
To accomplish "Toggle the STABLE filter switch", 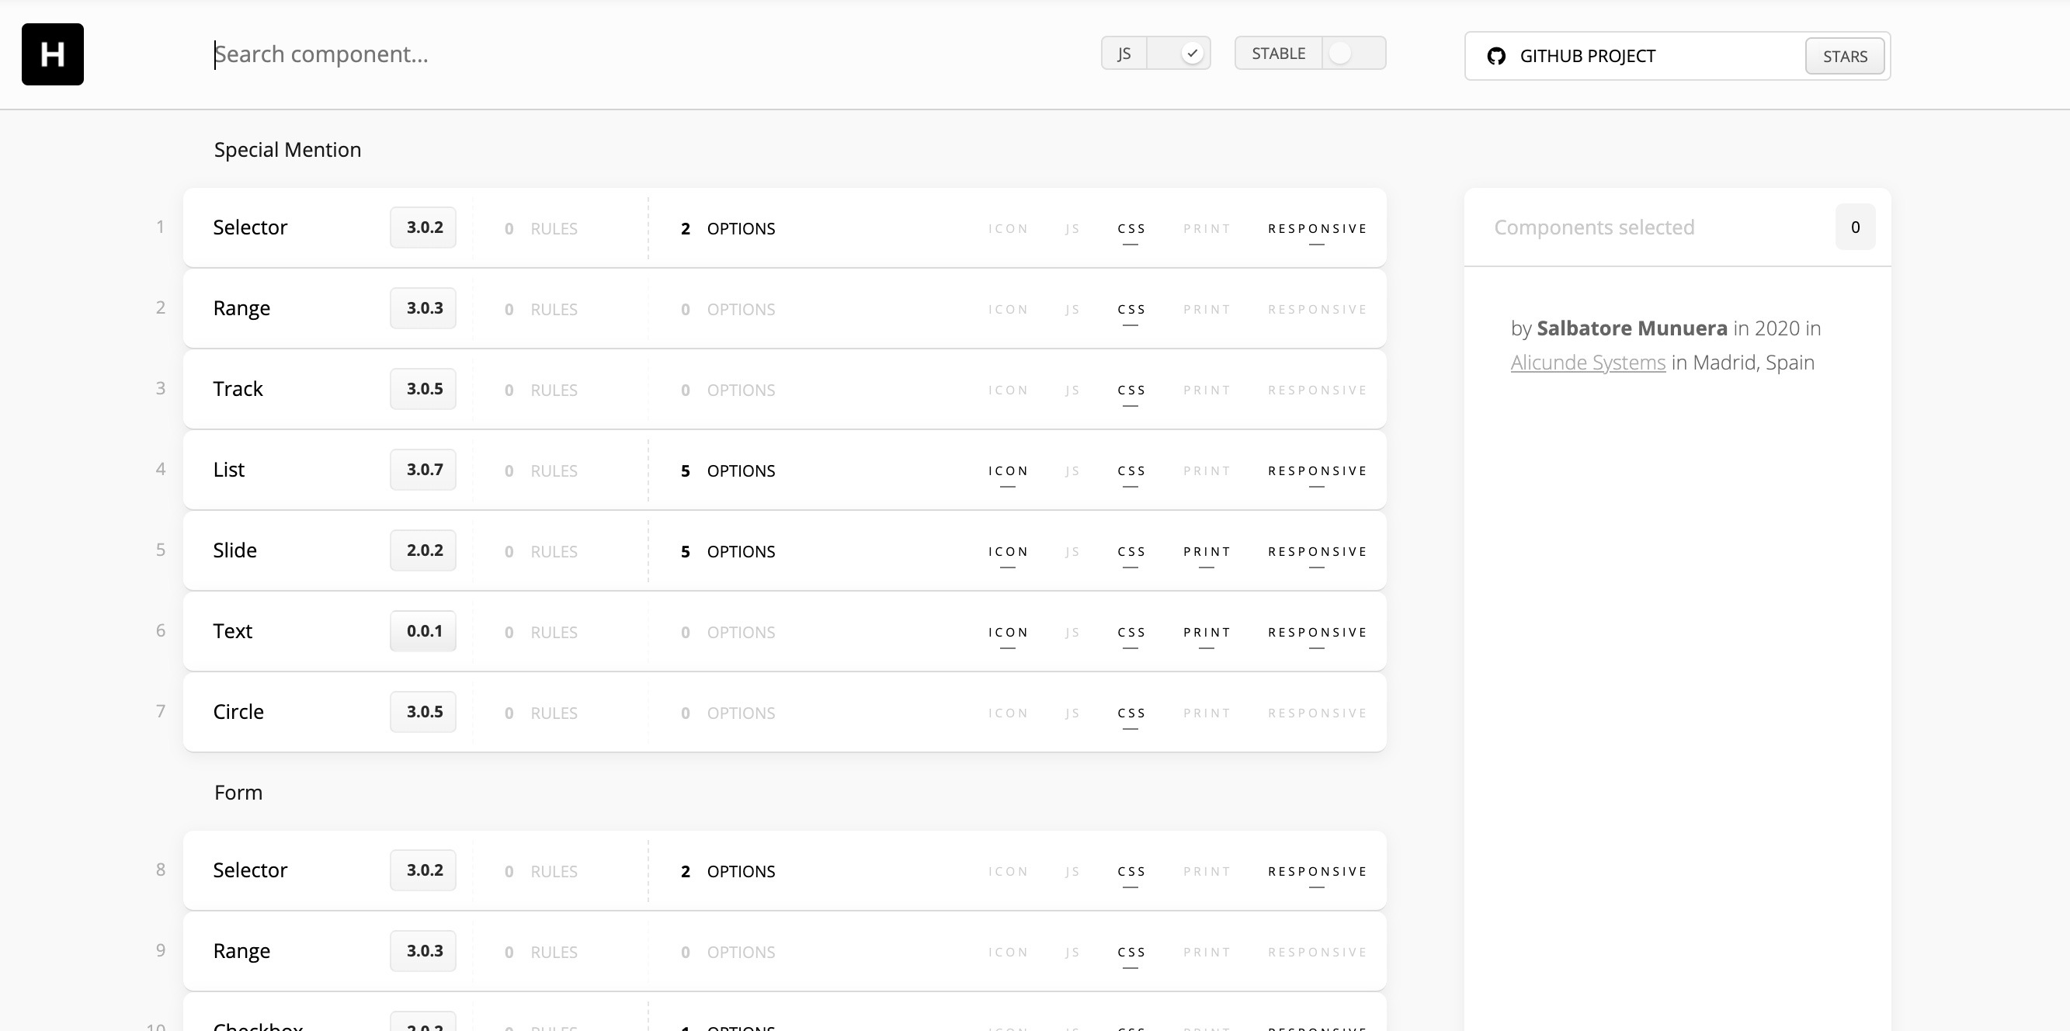I will pyautogui.click(x=1353, y=53).
